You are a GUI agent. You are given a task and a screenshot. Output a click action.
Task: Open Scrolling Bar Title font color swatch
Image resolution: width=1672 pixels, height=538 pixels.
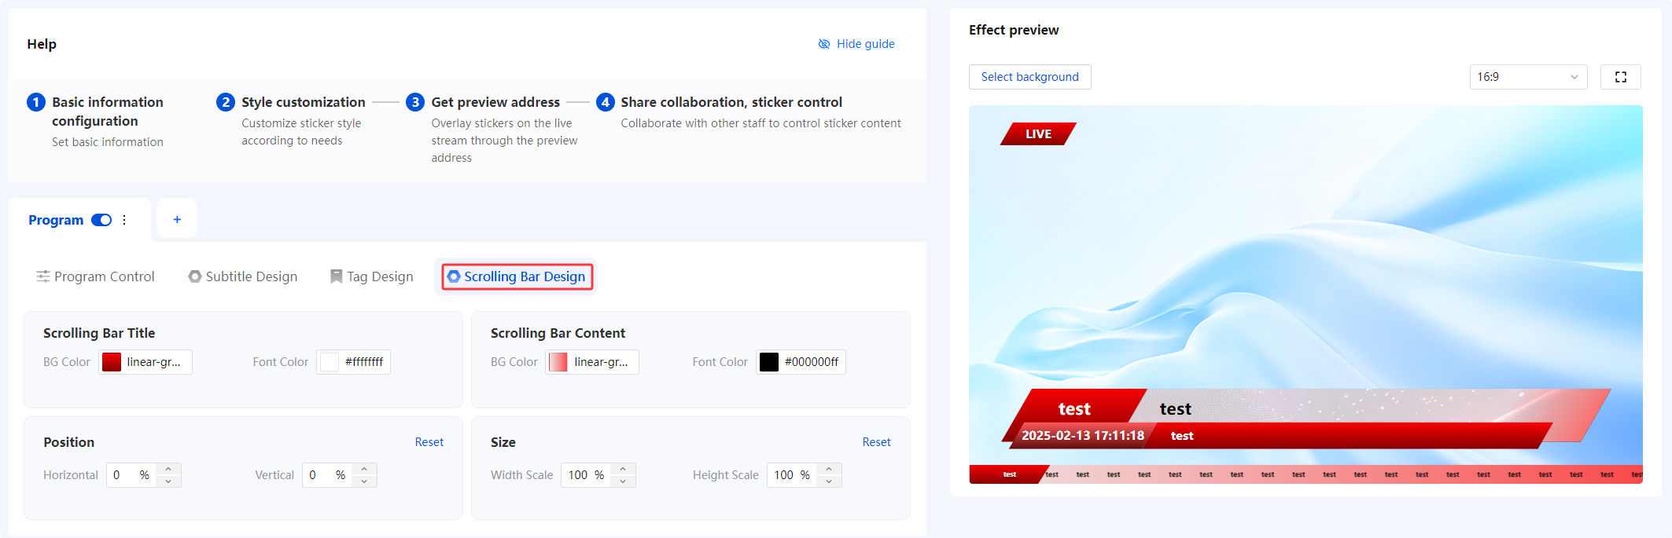pos(330,362)
